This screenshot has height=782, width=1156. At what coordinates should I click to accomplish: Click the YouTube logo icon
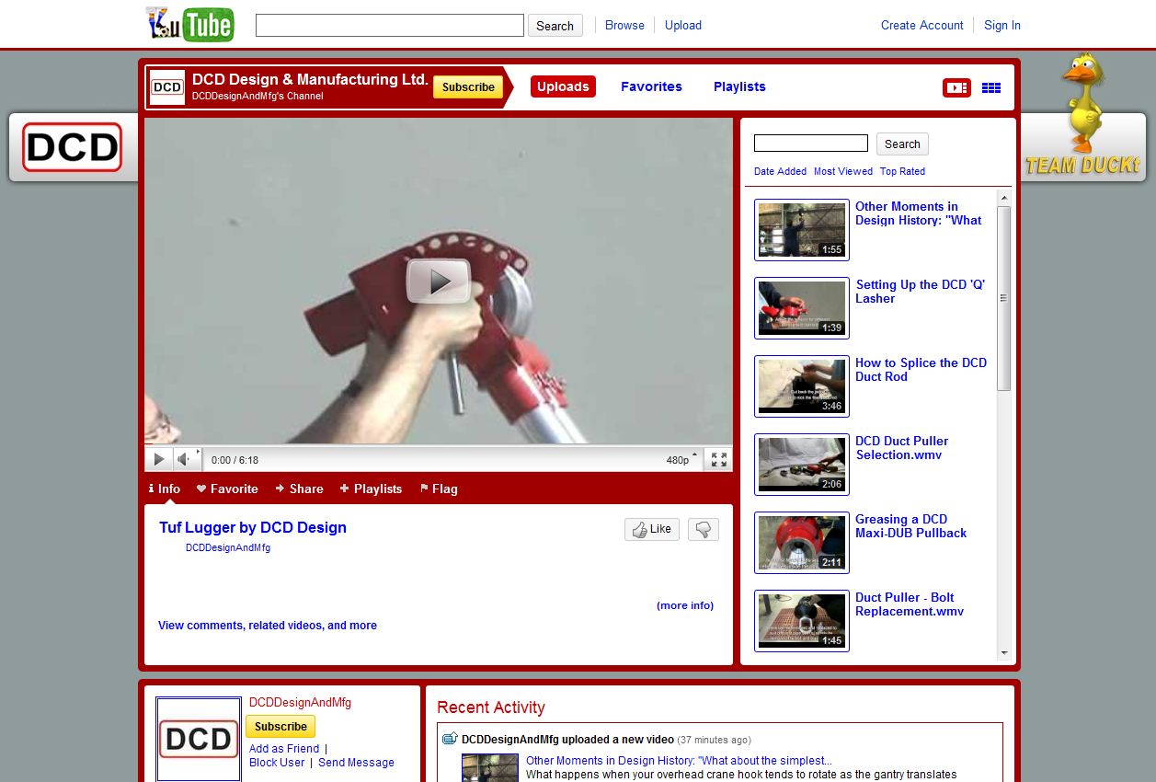click(x=190, y=25)
